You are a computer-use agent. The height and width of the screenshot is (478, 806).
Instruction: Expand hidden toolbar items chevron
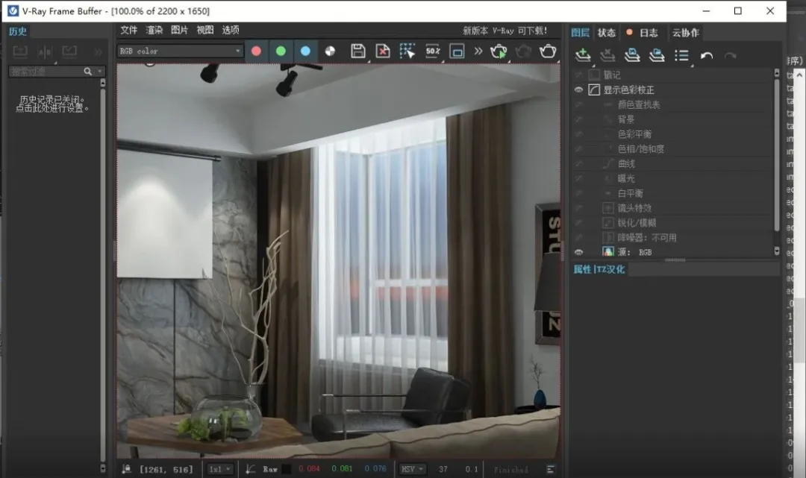pos(478,51)
